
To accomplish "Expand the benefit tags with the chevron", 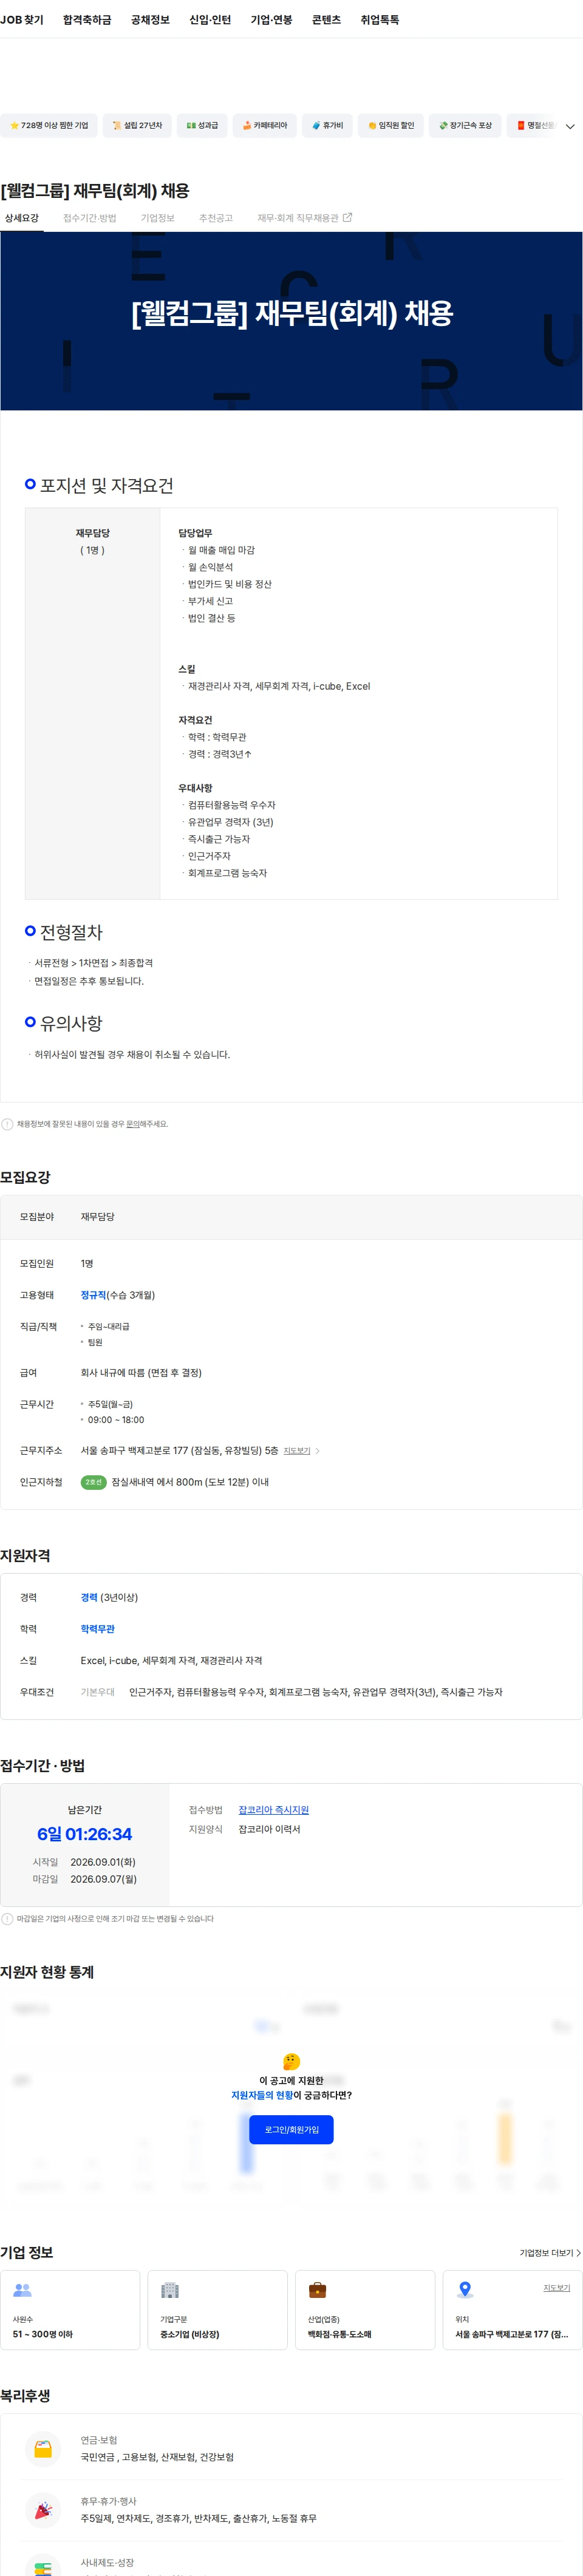I will click(570, 127).
